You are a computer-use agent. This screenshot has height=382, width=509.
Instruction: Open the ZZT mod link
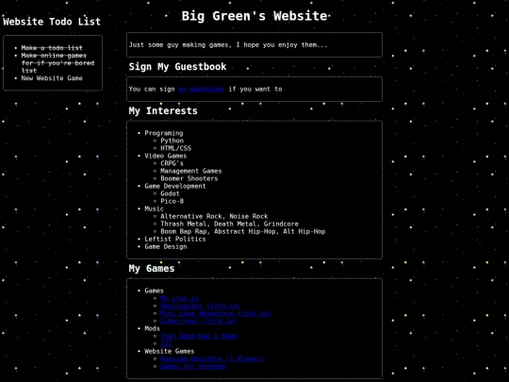166,343
